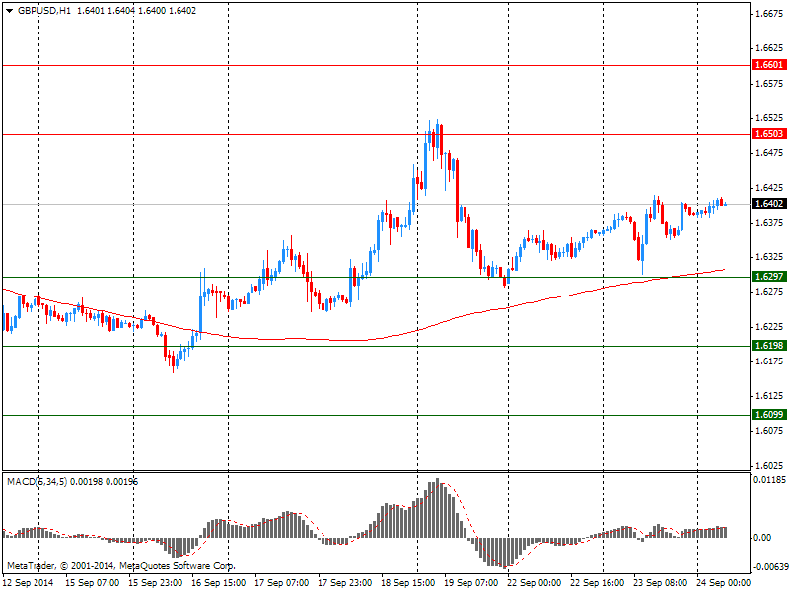Click the 1.6297 green support price label
Image resolution: width=789 pixels, height=591 pixels.
769,277
